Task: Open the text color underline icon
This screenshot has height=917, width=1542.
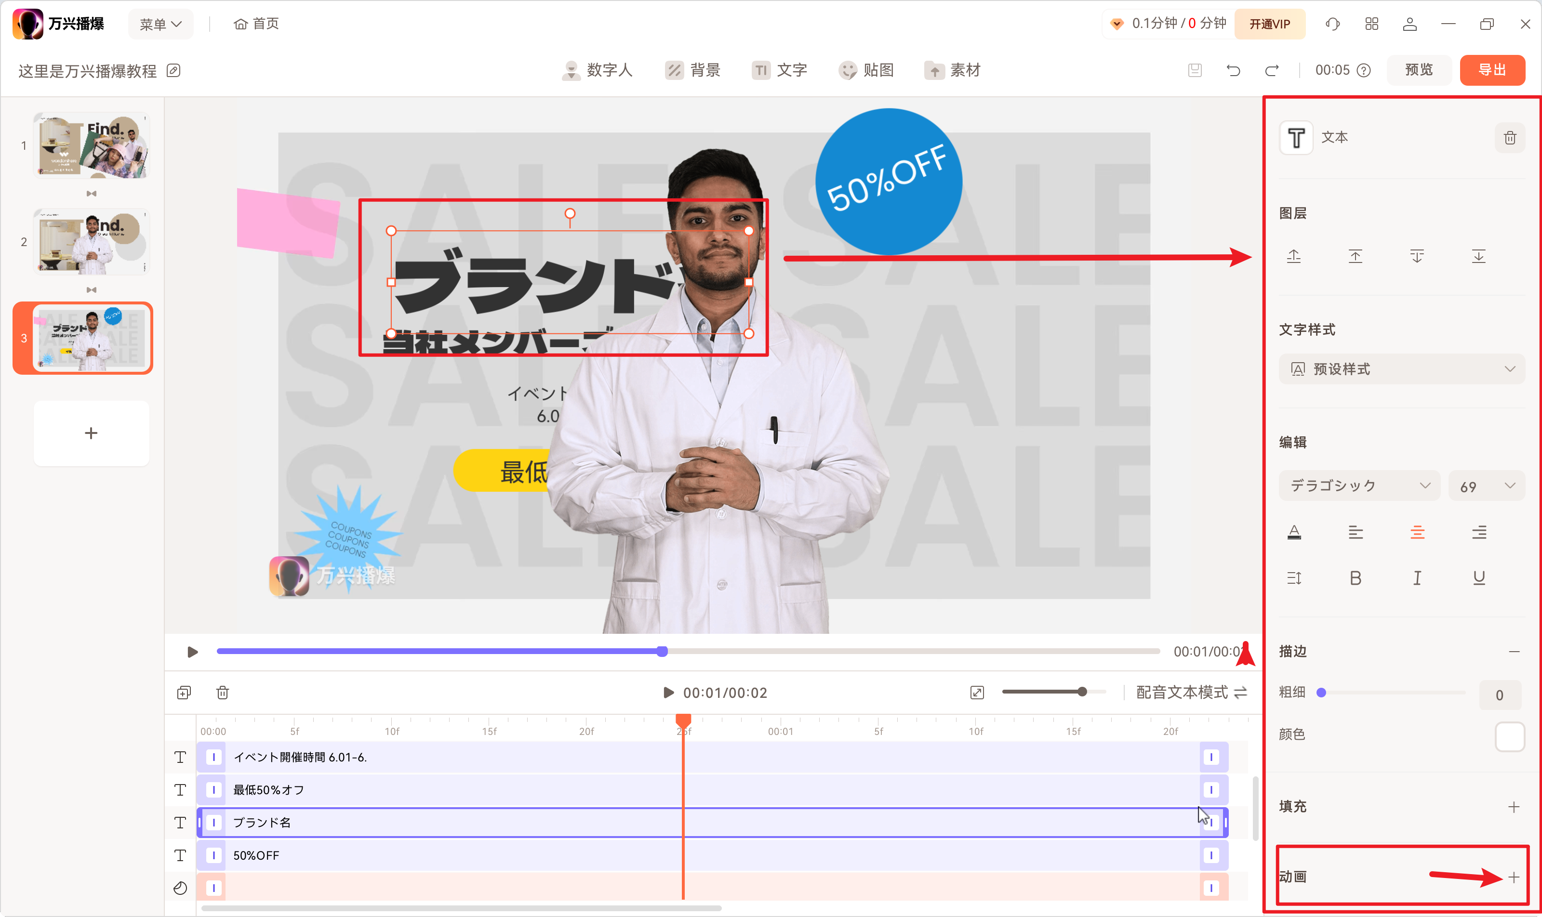Action: pos(1293,532)
